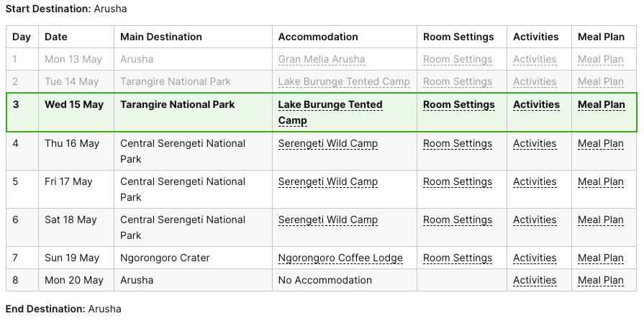Open Meal Plan for Day 3
This screenshot has height=321, width=644.
coord(602,105)
